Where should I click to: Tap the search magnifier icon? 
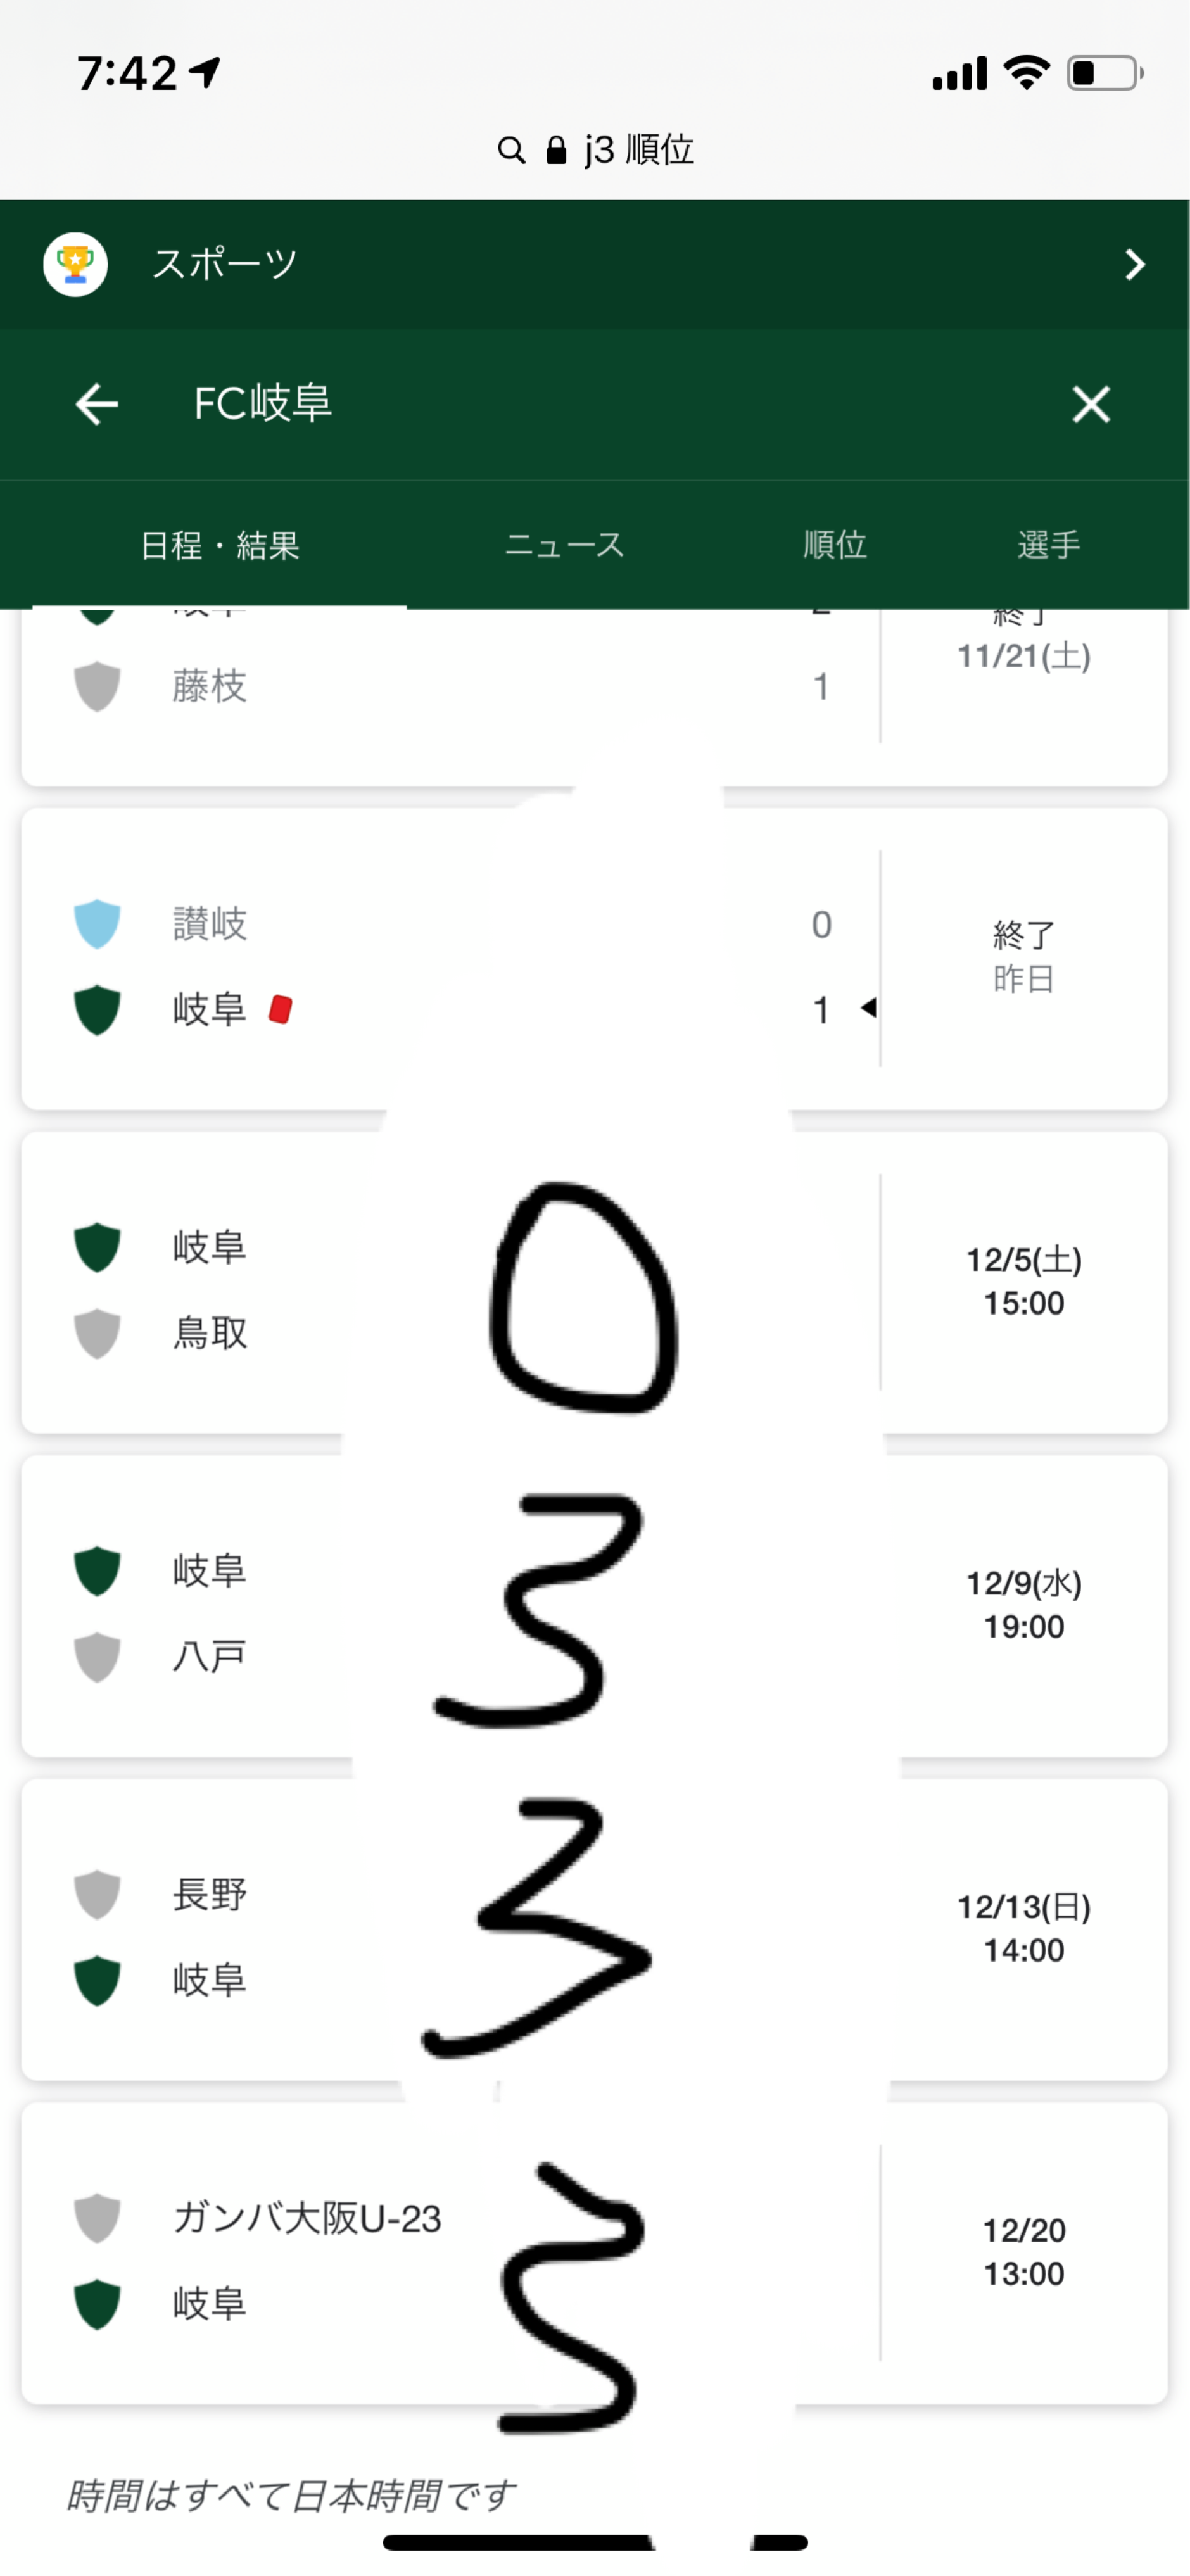pyautogui.click(x=511, y=150)
